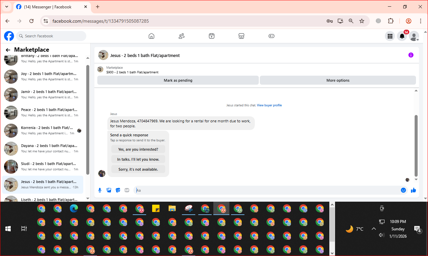Click the conversation list scrollbar
This screenshot has width=428, height=256.
[x=88, y=119]
